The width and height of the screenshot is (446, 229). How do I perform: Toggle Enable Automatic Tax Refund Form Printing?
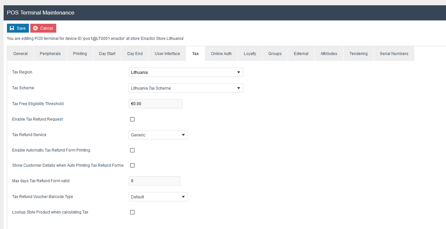132,150
